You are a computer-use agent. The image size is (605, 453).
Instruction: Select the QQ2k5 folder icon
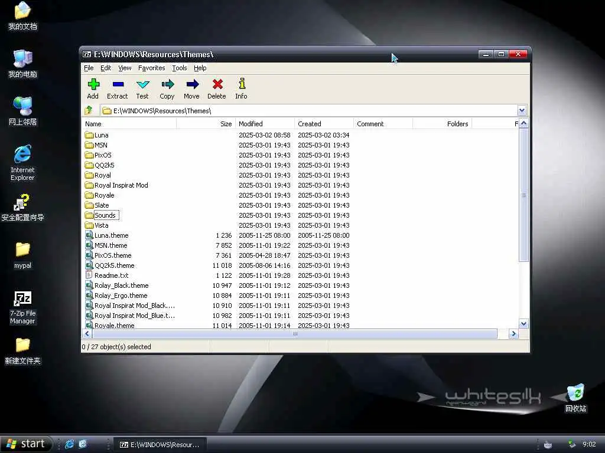[89, 165]
